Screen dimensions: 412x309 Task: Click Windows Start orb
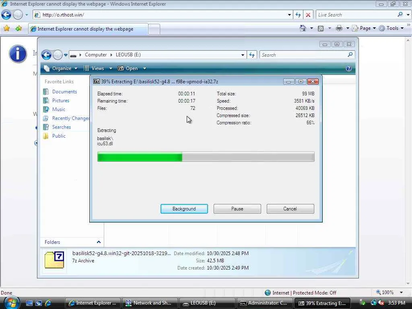pos(12,303)
